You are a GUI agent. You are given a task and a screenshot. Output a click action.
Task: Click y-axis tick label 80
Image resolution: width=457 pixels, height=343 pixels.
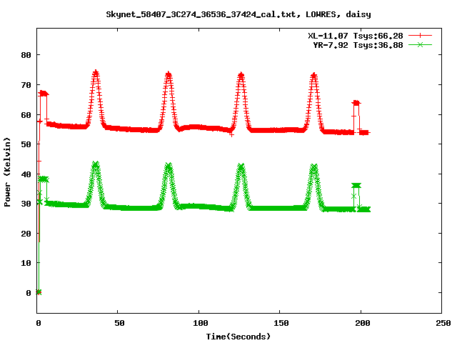pyautogui.click(x=26, y=55)
